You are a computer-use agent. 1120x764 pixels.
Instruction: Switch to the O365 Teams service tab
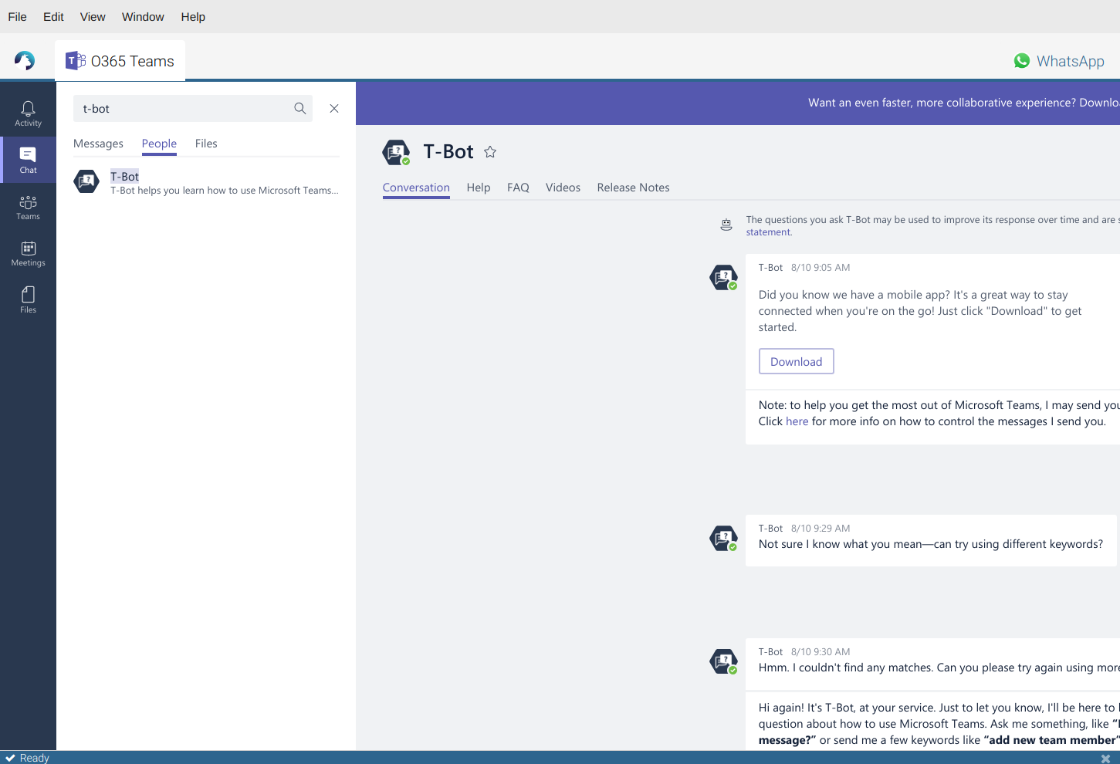coord(120,61)
